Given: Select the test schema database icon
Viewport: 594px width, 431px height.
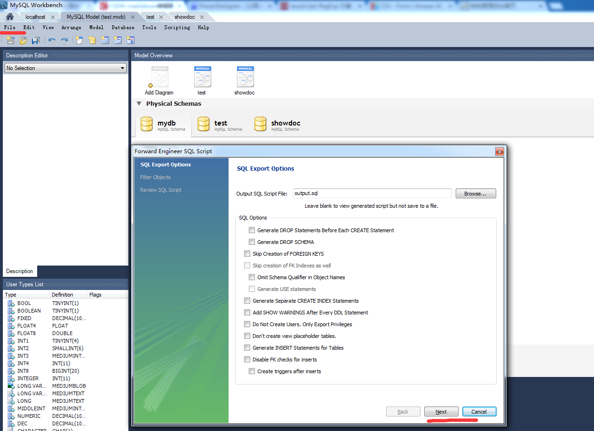Looking at the screenshot, I should pyautogui.click(x=204, y=124).
